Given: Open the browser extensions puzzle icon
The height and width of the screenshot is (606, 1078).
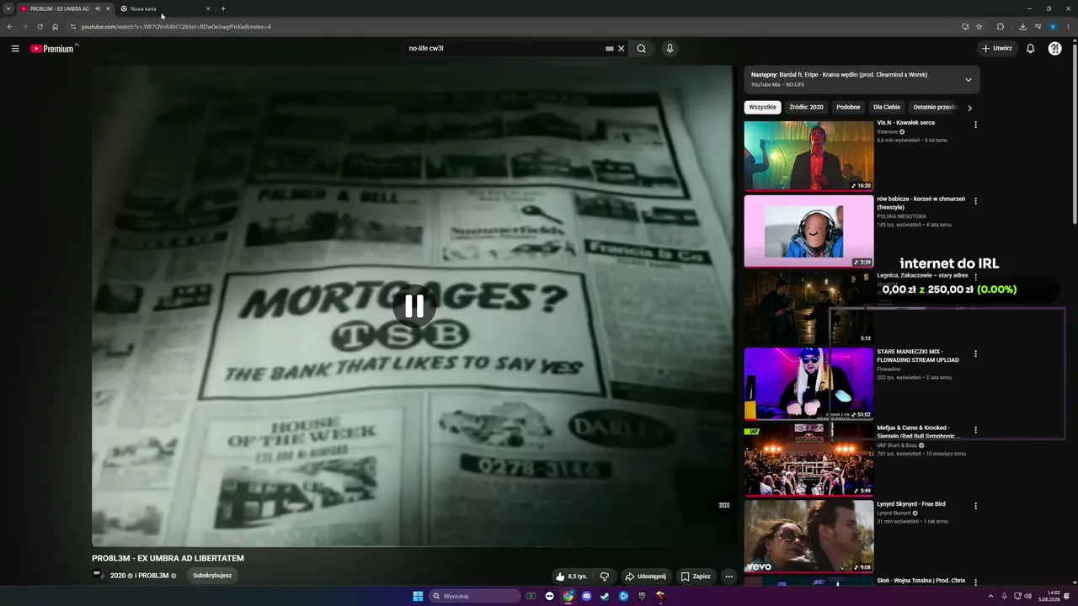Looking at the screenshot, I should pyautogui.click(x=1001, y=27).
